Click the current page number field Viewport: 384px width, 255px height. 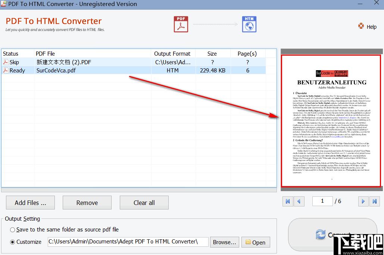pyautogui.click(x=322, y=201)
